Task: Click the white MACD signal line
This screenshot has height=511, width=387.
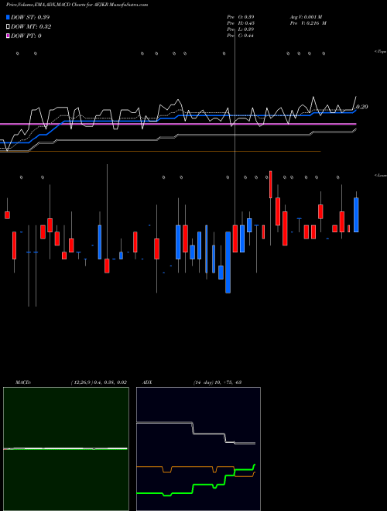Action: pos(65,449)
